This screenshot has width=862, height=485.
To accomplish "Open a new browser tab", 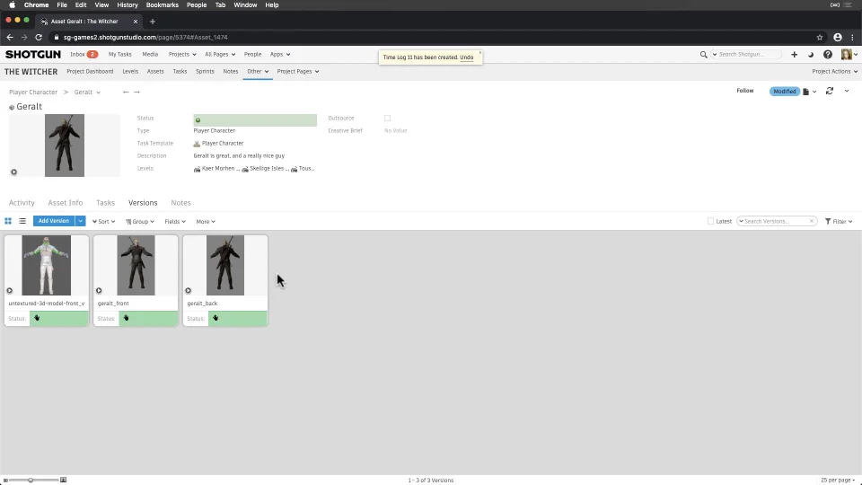I will coord(153,22).
